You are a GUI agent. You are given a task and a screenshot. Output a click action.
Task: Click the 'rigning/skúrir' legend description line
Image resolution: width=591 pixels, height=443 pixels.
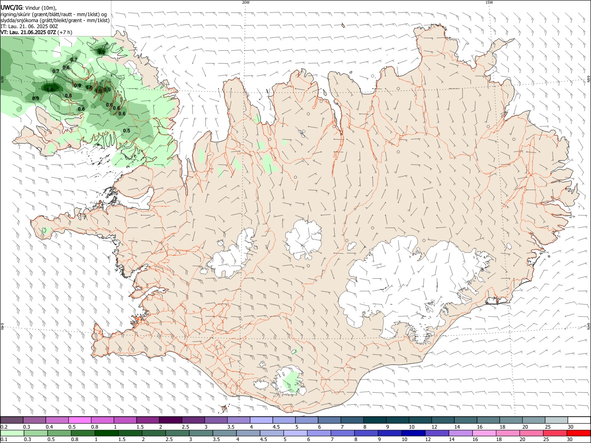(x=54, y=14)
